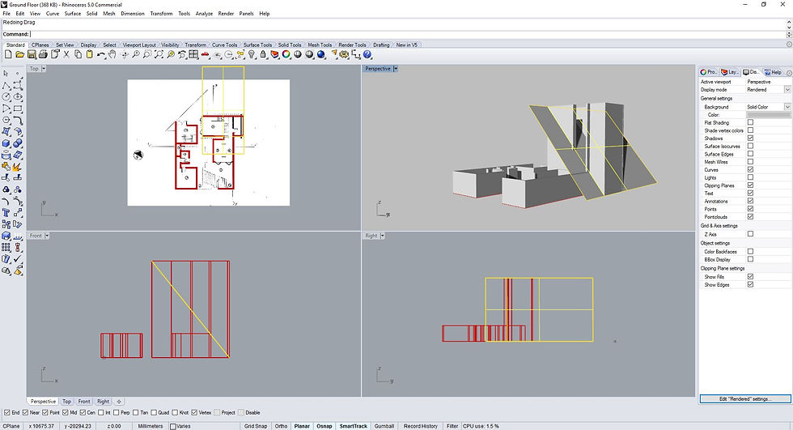Click the Lock objects padlock icon
793x430 pixels.
pyautogui.click(x=263, y=54)
